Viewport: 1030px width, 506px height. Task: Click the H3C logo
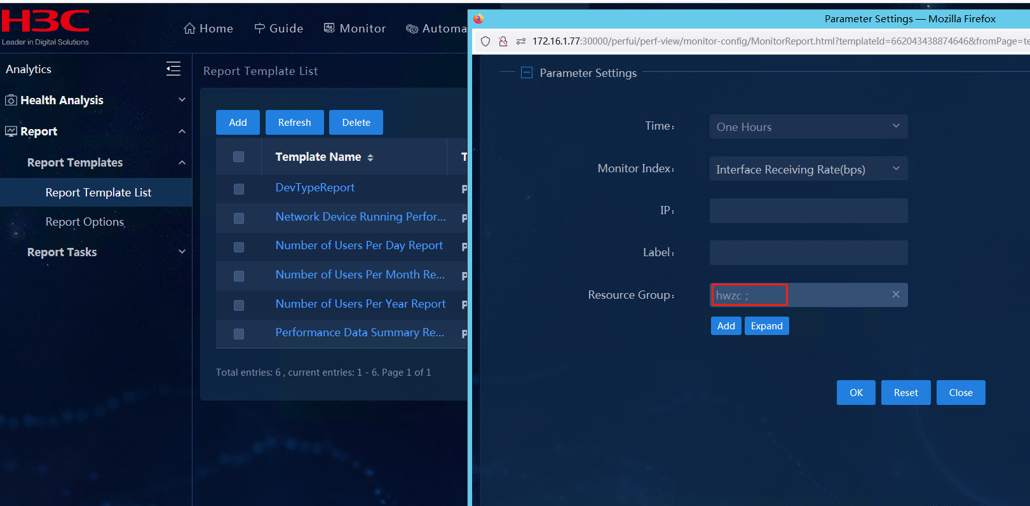[45, 27]
